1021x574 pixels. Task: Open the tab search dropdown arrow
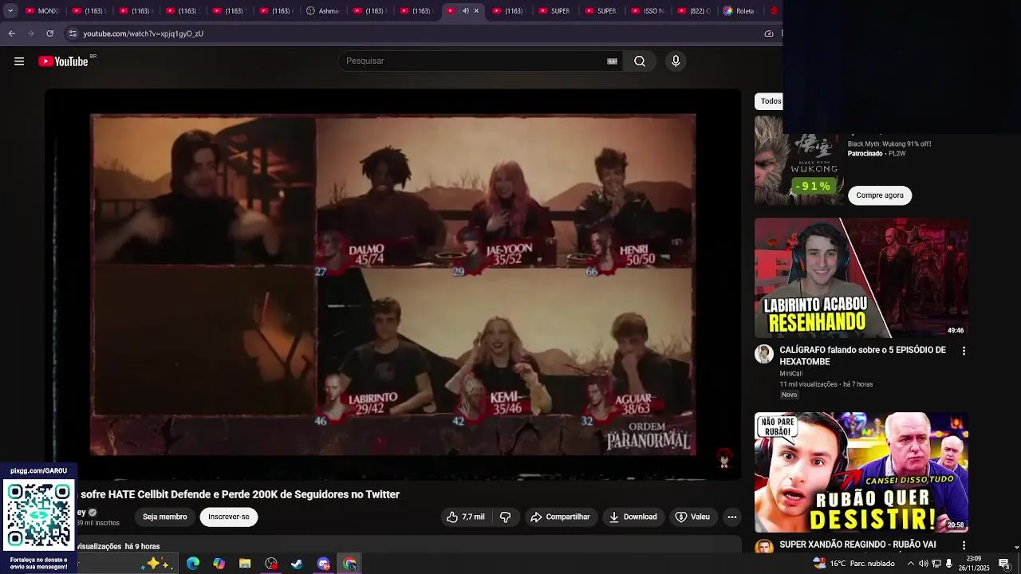(x=10, y=11)
